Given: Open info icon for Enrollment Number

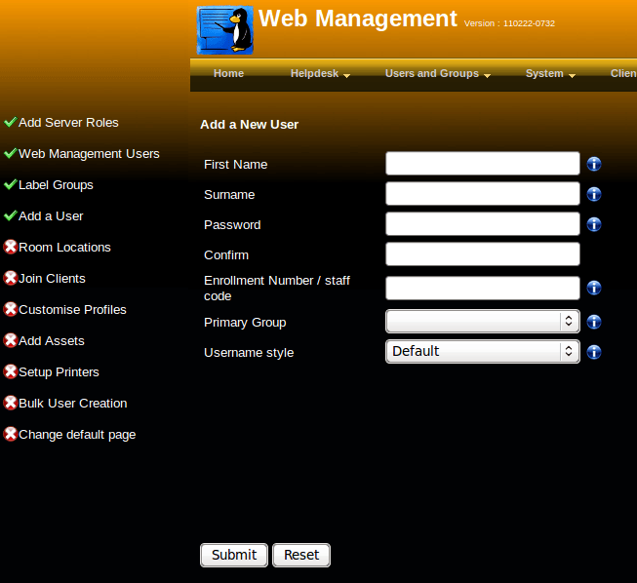Looking at the screenshot, I should click(594, 288).
